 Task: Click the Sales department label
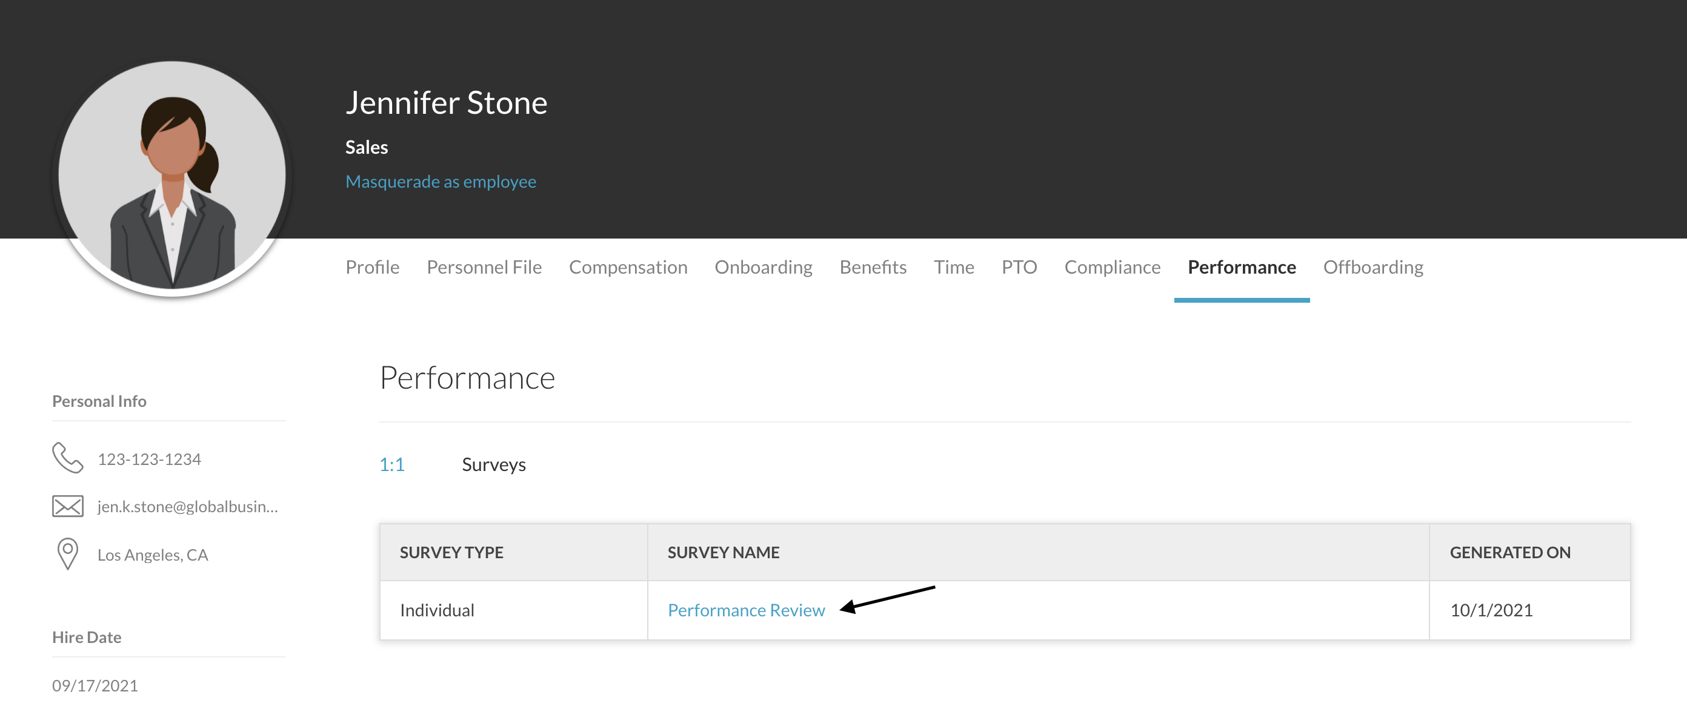(366, 147)
